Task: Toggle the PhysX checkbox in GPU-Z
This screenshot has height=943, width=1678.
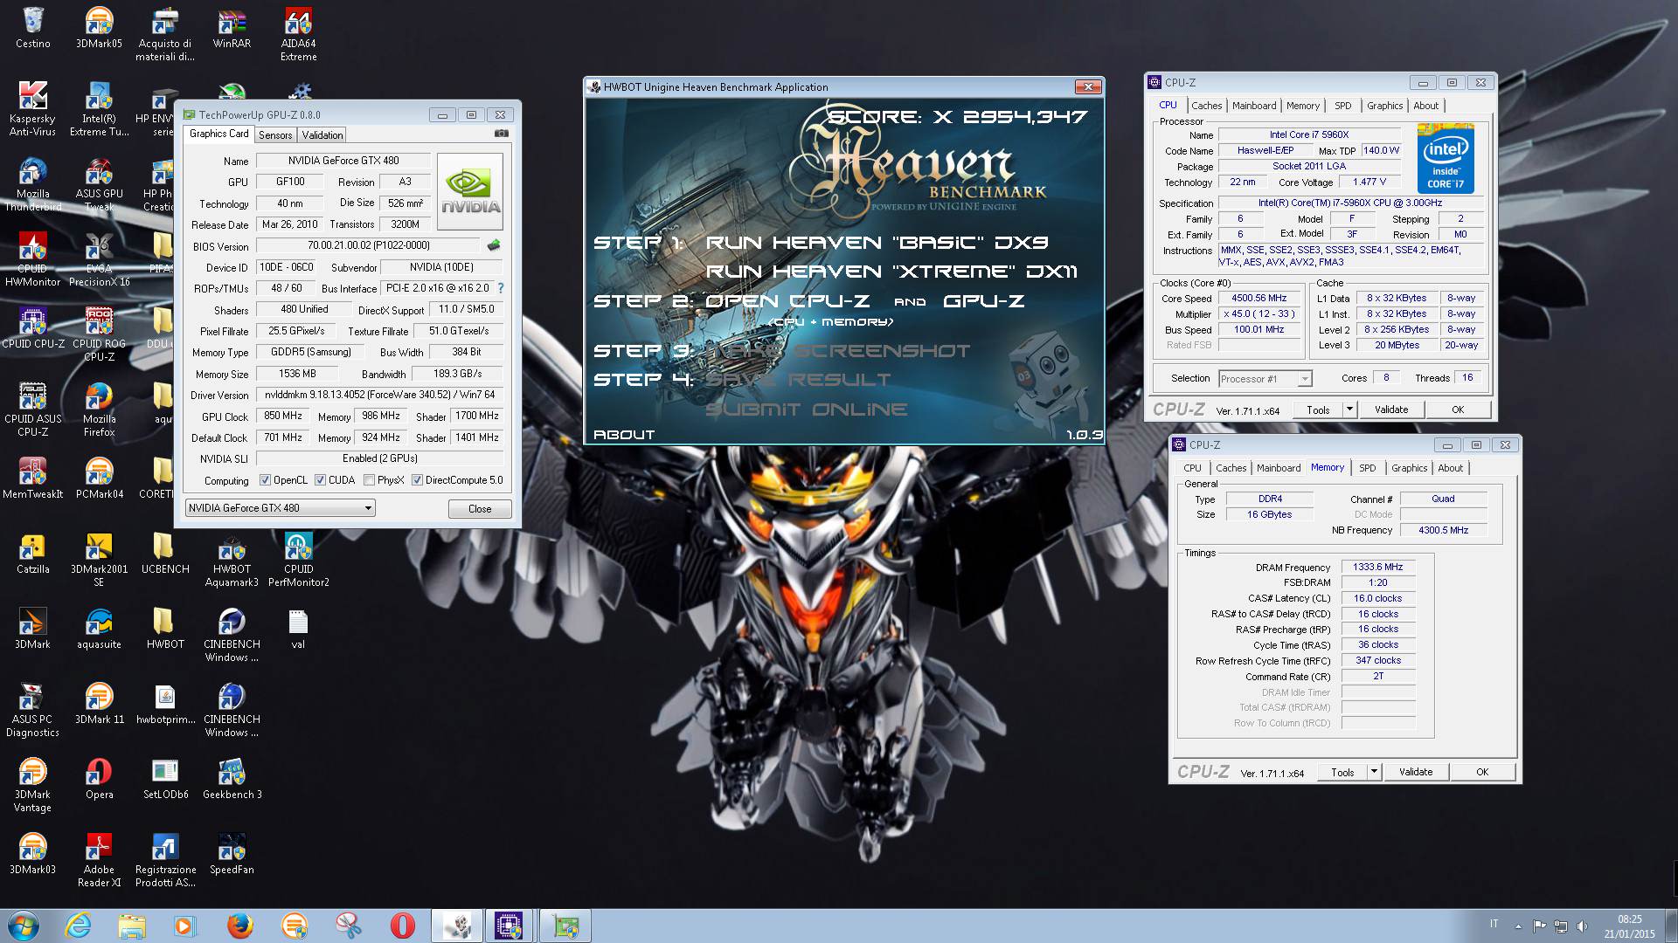Action: click(369, 480)
